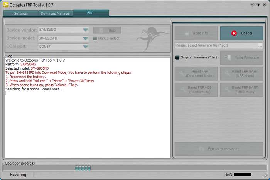Expand the COM port dropdown
Screen dimensions: 270x180
pyautogui.click(x=85, y=47)
